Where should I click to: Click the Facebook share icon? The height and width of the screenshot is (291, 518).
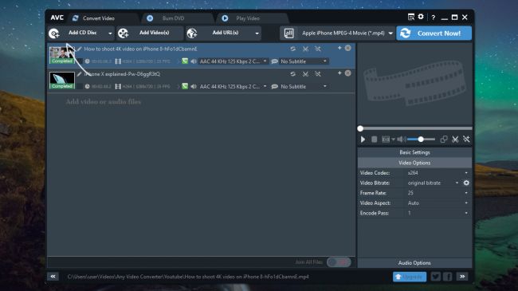(x=448, y=277)
